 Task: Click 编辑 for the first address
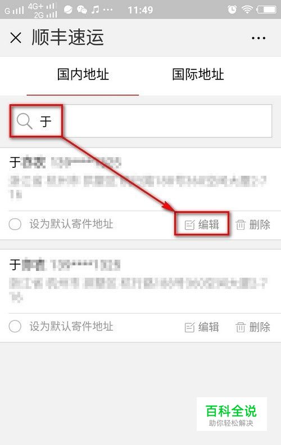[x=209, y=225]
